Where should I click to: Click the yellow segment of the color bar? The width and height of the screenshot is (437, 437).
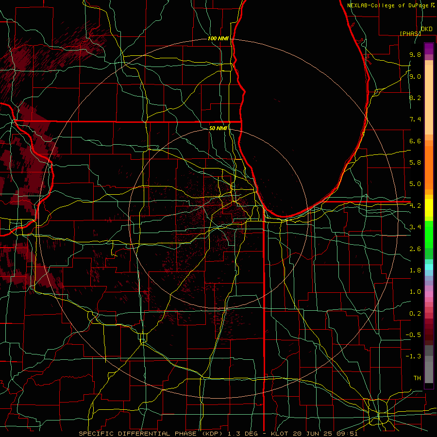click(x=429, y=208)
